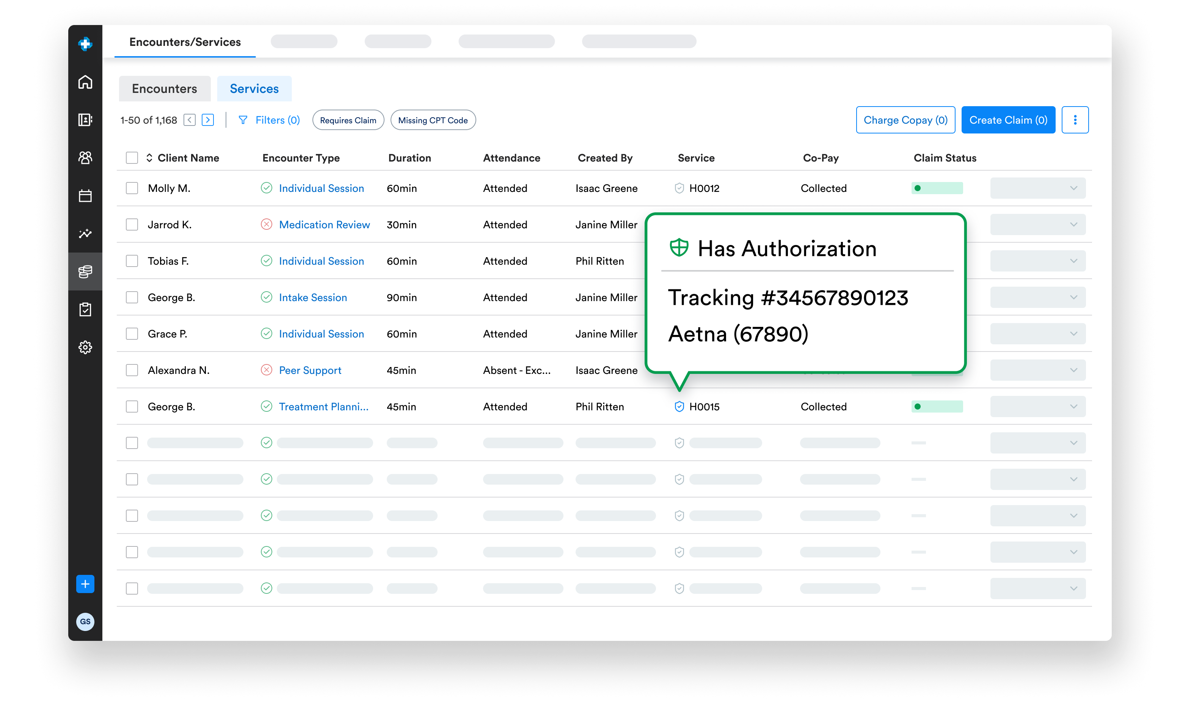The width and height of the screenshot is (1180, 722).
Task: Open the clipboard tasks sidebar icon
Action: [x=85, y=309]
